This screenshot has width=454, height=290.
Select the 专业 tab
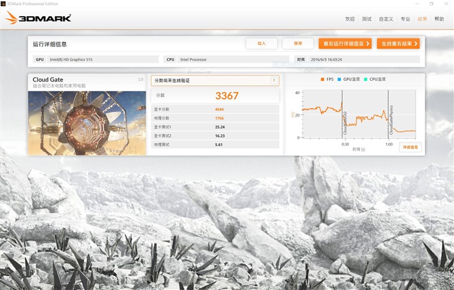pyautogui.click(x=405, y=19)
